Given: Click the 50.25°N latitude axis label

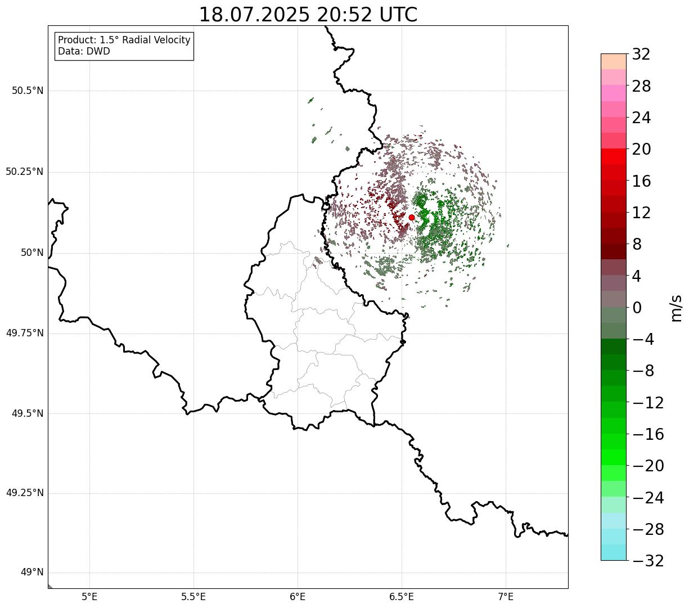Looking at the screenshot, I should 25,172.
